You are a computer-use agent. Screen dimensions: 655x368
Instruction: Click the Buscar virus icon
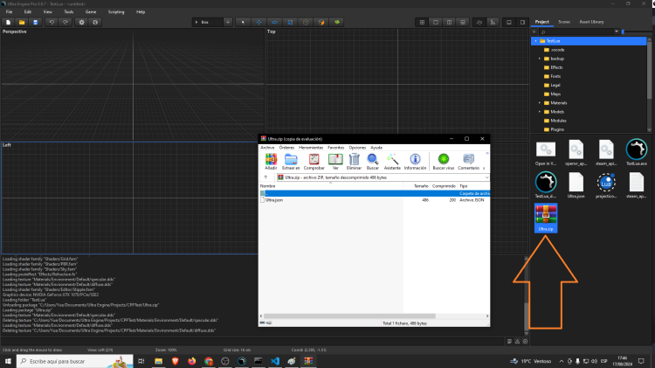pyautogui.click(x=444, y=161)
